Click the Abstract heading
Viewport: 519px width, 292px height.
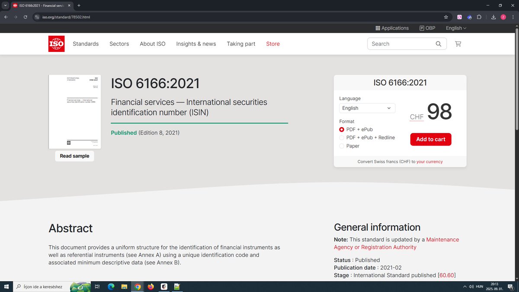pos(70,228)
